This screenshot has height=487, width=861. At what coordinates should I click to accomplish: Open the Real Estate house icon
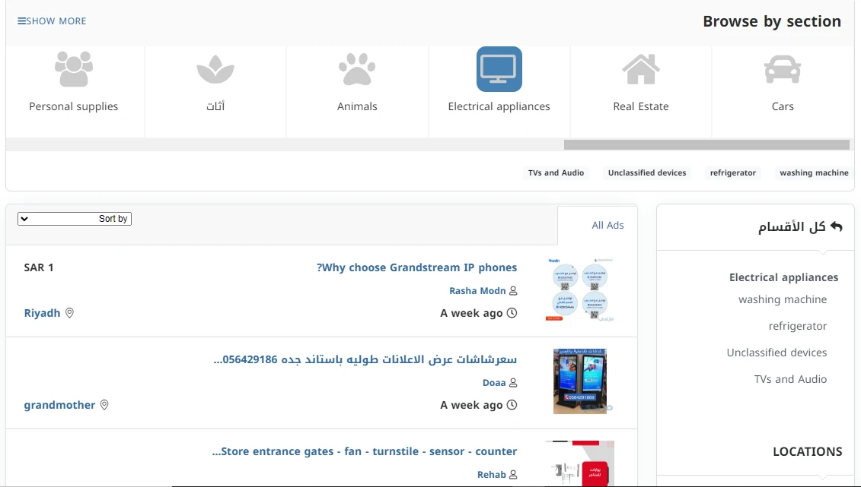[x=641, y=70]
